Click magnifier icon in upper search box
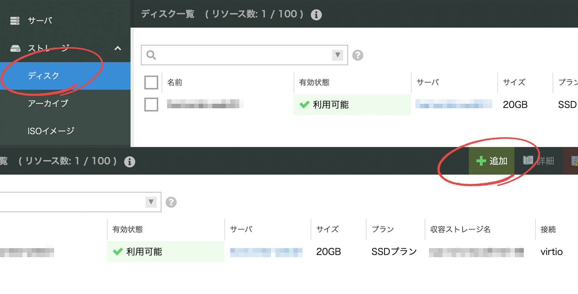 coord(151,55)
